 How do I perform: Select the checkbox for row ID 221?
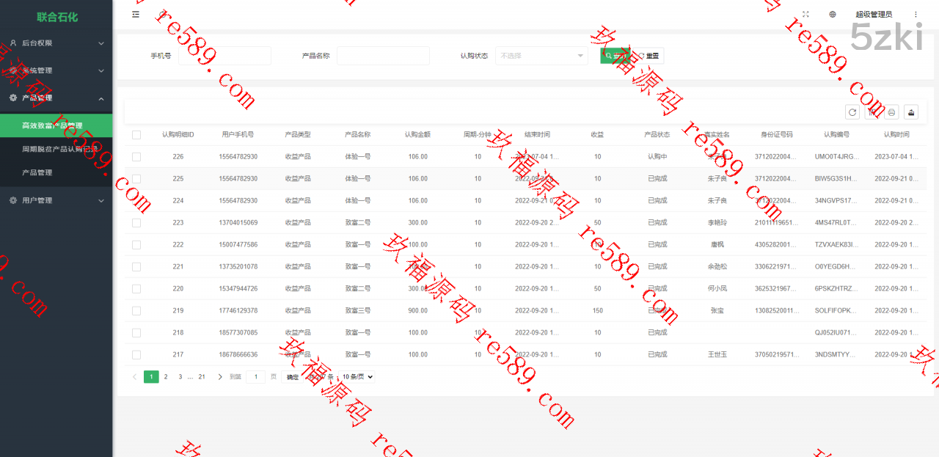point(136,267)
